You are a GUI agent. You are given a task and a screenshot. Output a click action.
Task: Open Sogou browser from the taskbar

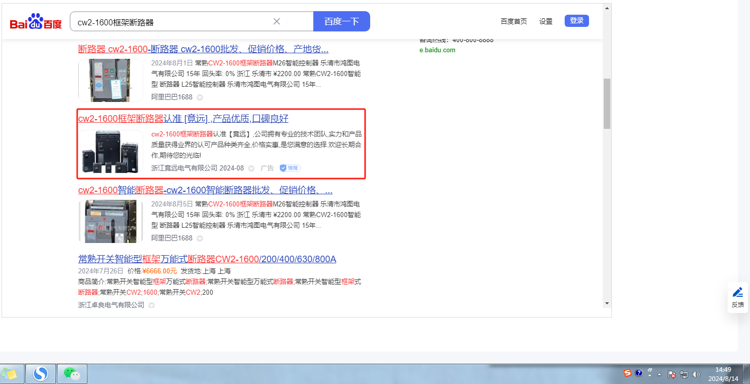[41, 374]
